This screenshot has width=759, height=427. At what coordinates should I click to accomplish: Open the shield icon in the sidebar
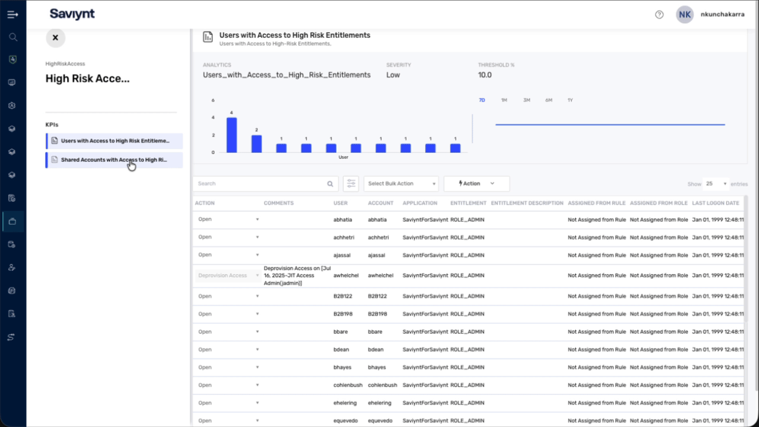pyautogui.click(x=12, y=60)
